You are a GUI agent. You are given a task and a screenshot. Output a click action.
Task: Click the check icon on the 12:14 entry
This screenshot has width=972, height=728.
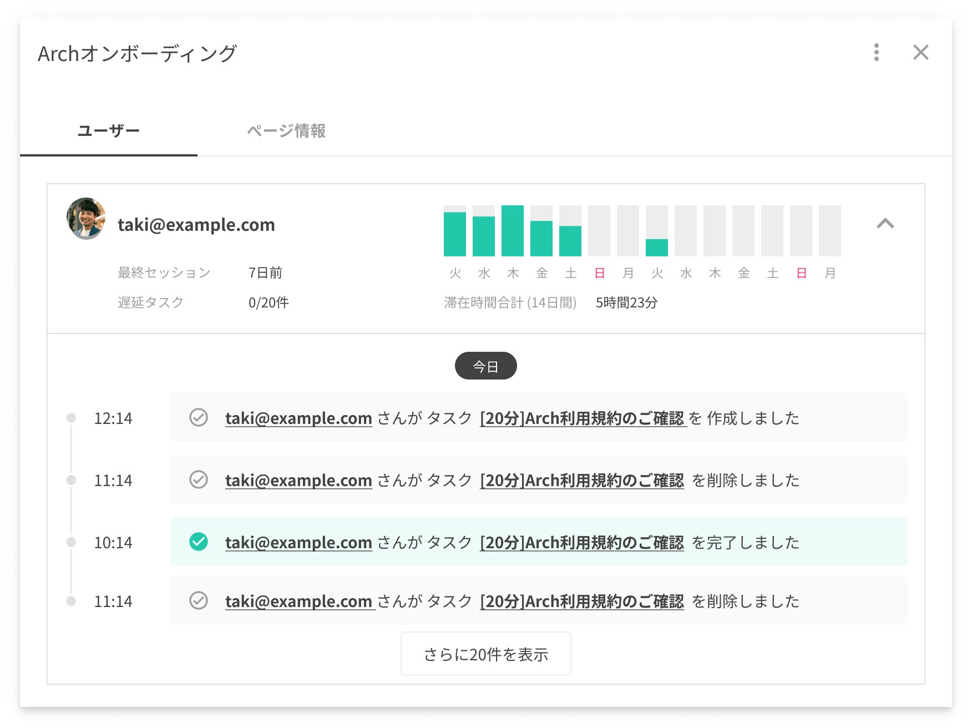(x=199, y=417)
